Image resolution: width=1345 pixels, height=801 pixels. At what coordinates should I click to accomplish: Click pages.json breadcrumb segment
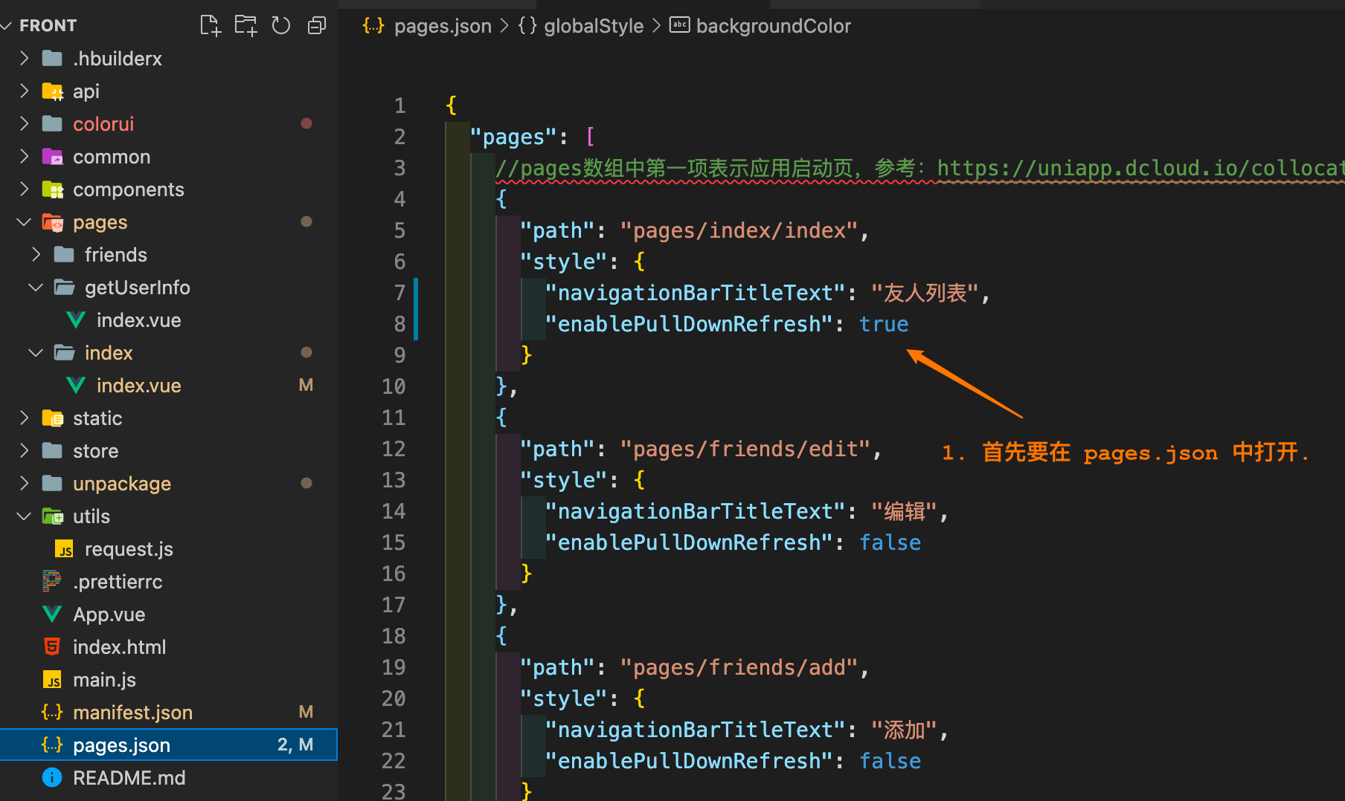click(x=443, y=26)
